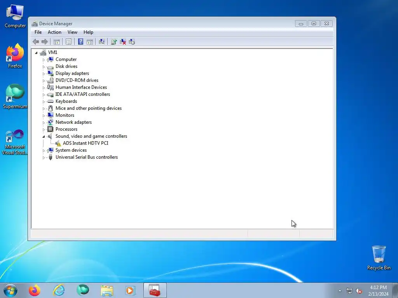This screenshot has height=298, width=398.
Task: Expand the Keyboards category
Action: [44, 102]
